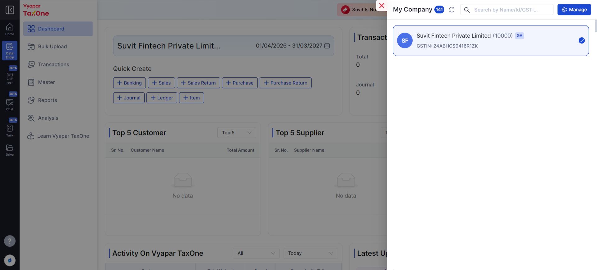Image resolution: width=597 pixels, height=270 pixels.
Task: Quick create a Sales Return entry
Action: [198, 83]
